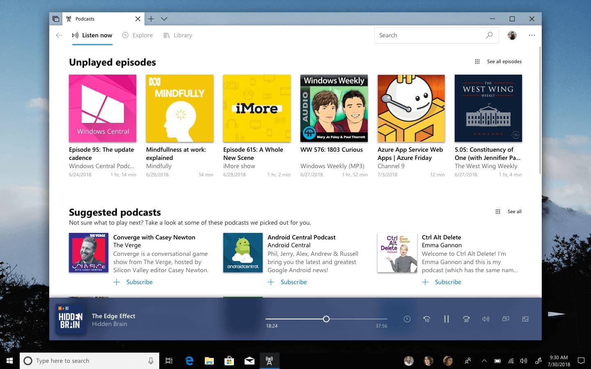Click 'Episode 615: A Whole New Scene'
This screenshot has height=369, width=591.
[253, 154]
